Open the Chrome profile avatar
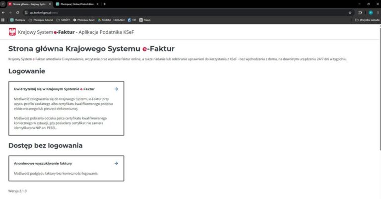The image size is (381, 199). point(370,12)
